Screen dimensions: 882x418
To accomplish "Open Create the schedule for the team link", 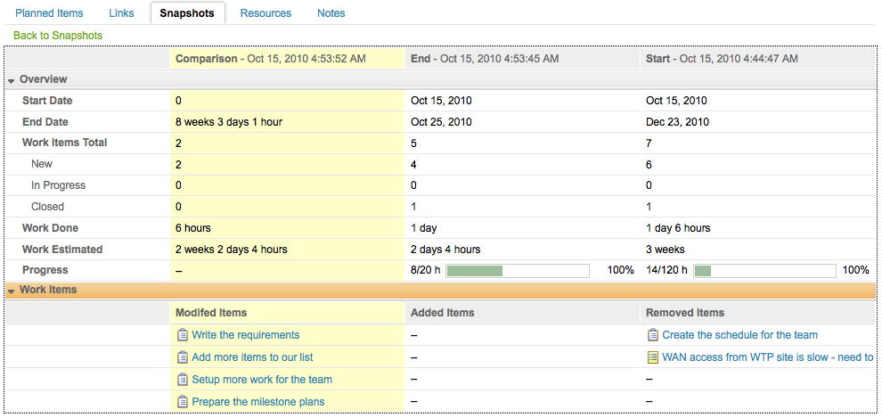I will coord(739,335).
